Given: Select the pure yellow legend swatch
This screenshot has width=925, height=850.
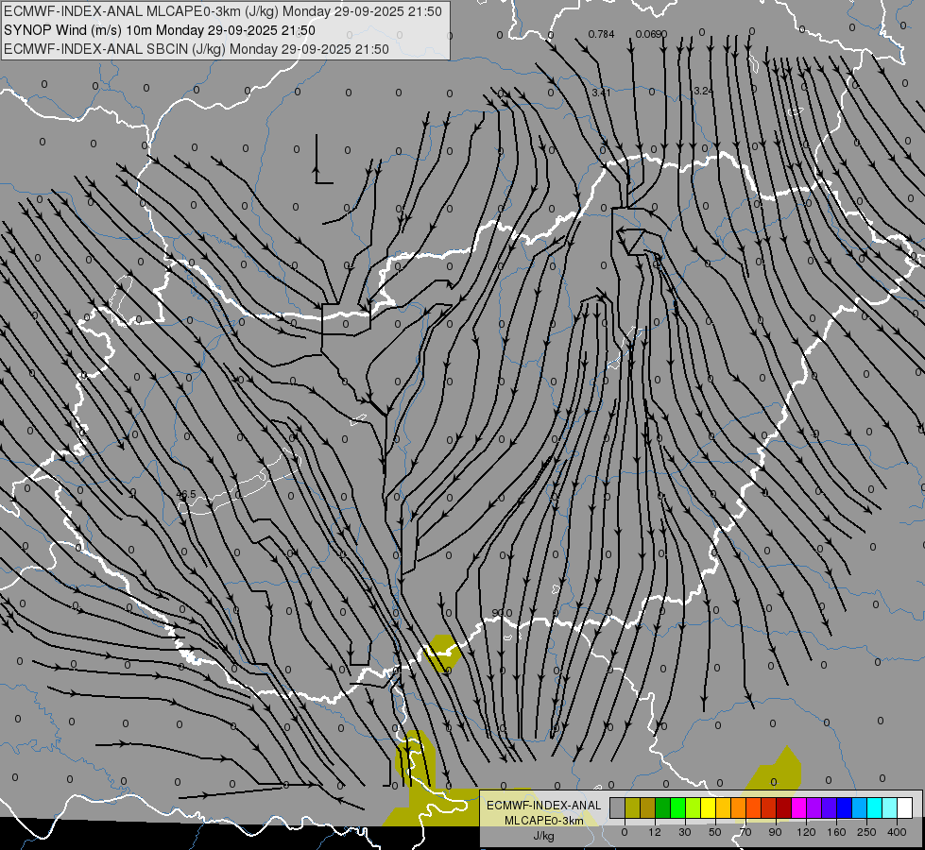Looking at the screenshot, I should [708, 807].
